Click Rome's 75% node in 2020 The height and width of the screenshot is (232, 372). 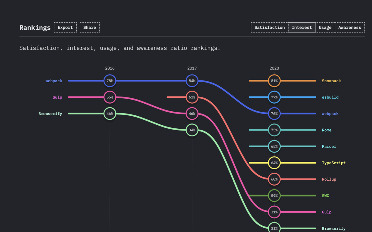274,130
